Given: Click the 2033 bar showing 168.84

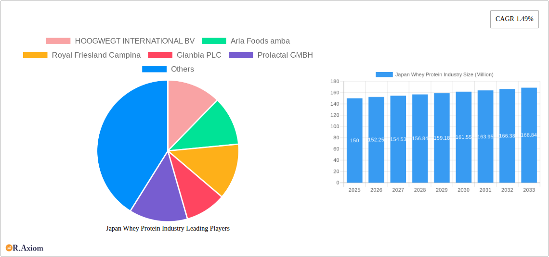Looking at the screenshot, I should (529, 135).
